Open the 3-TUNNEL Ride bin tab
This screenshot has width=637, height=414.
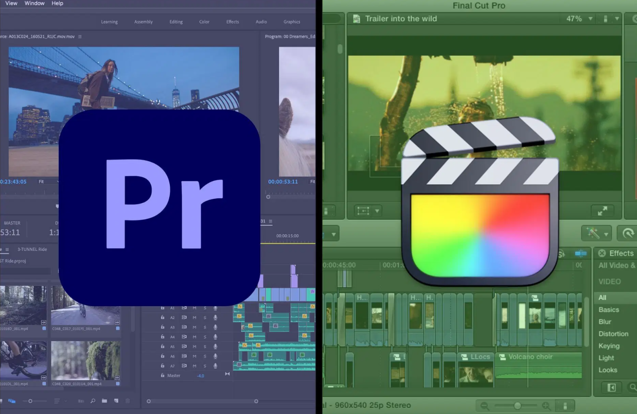(32, 249)
